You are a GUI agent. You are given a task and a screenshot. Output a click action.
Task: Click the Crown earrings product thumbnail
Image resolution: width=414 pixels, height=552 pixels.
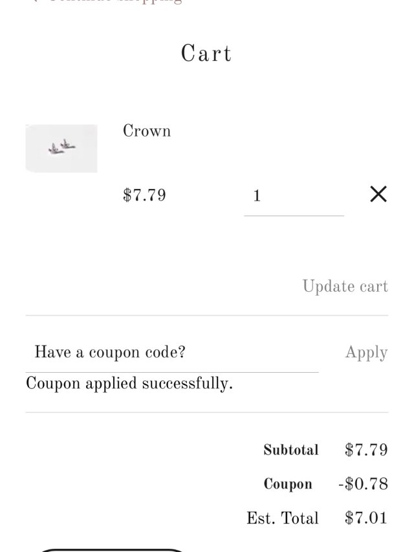click(61, 148)
